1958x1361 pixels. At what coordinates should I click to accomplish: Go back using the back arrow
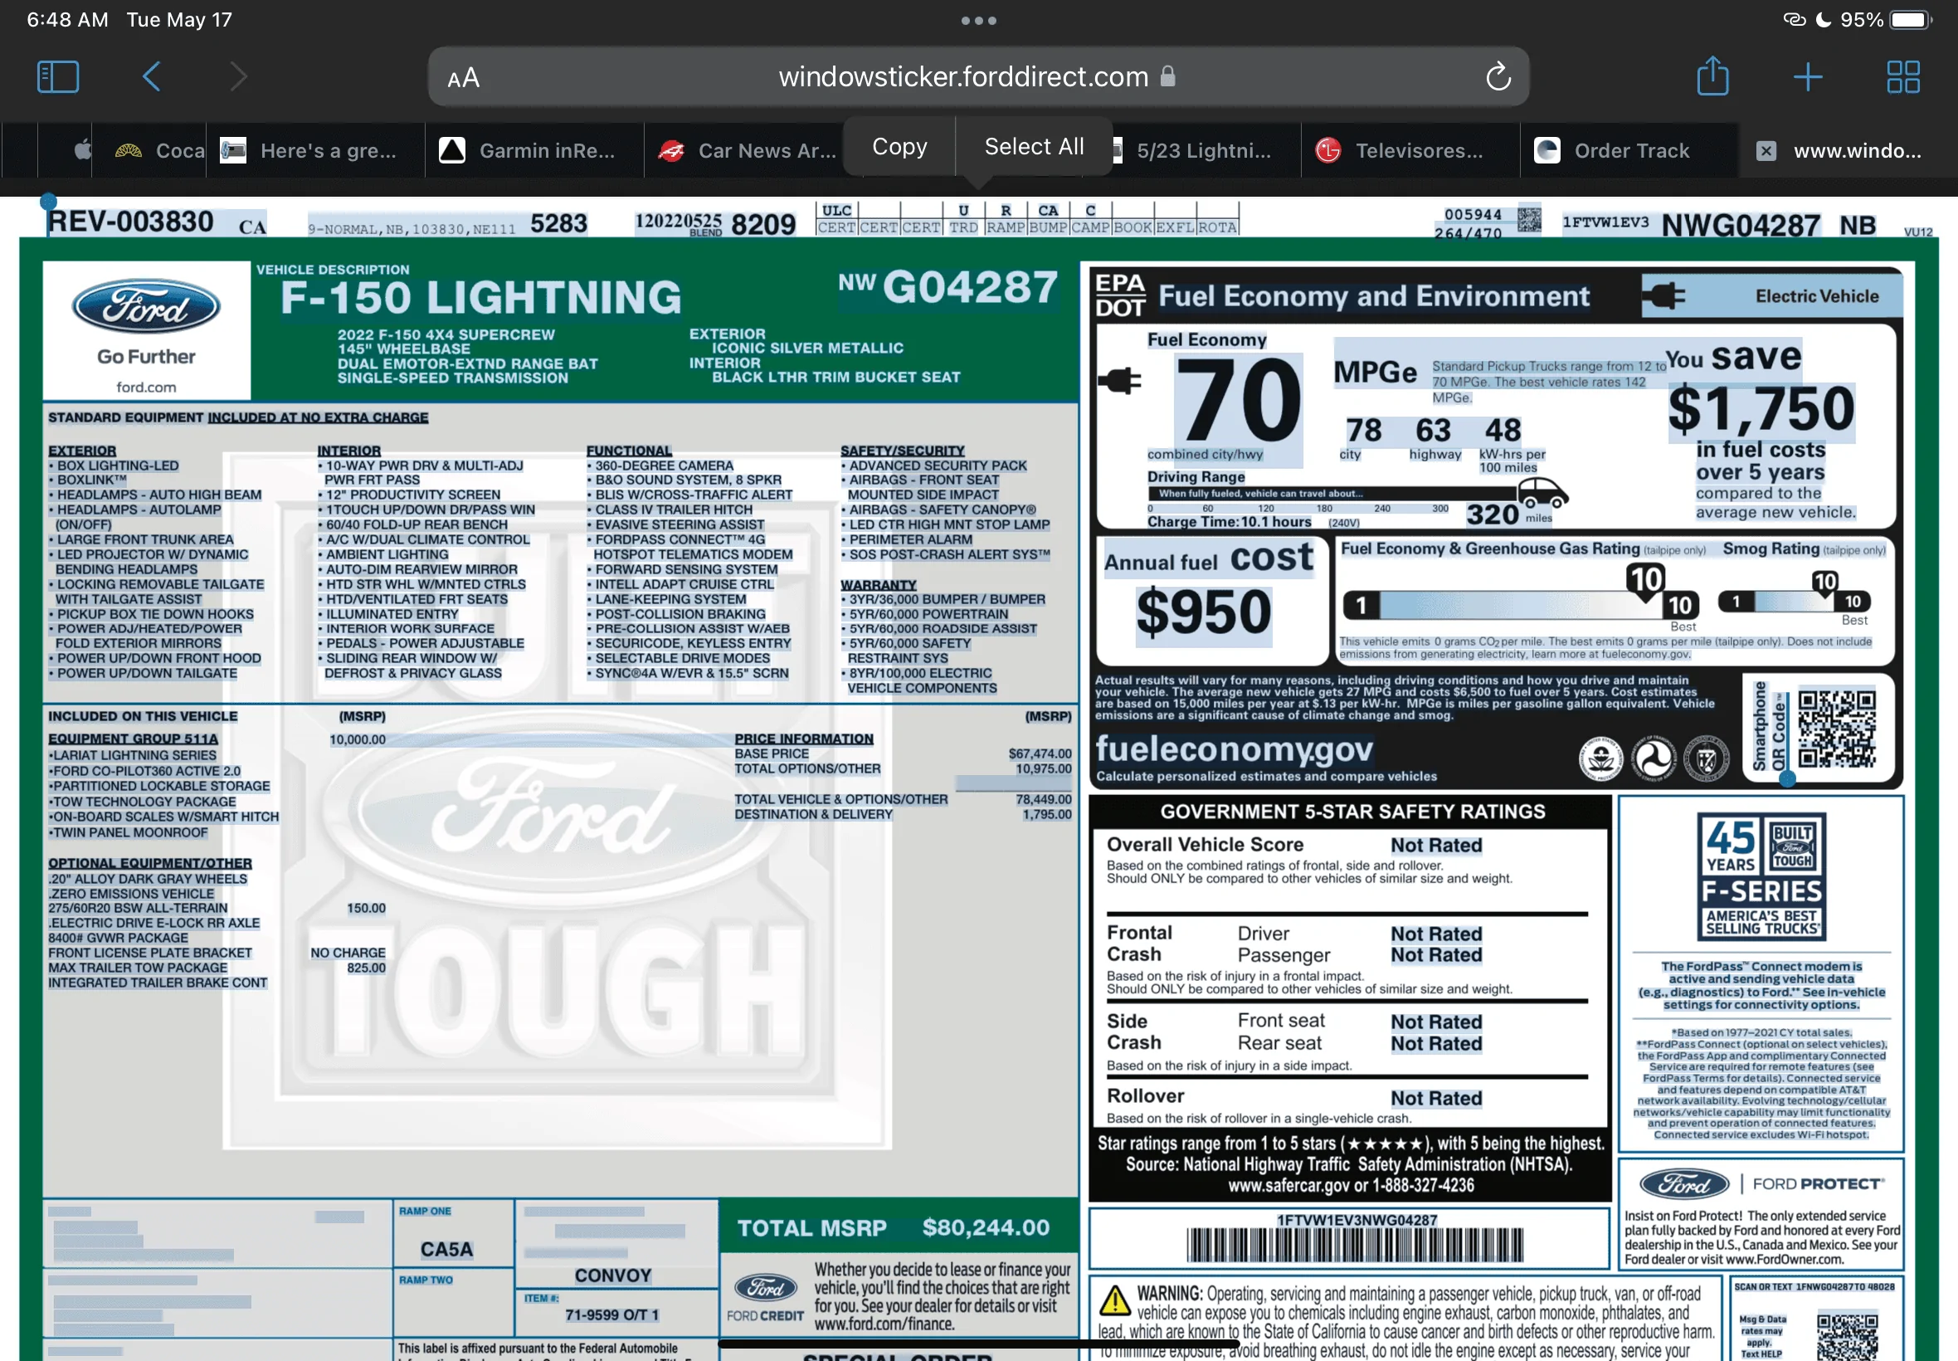[152, 76]
